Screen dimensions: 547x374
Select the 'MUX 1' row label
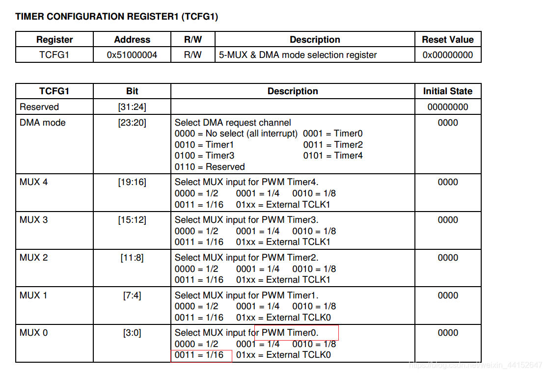click(x=33, y=295)
